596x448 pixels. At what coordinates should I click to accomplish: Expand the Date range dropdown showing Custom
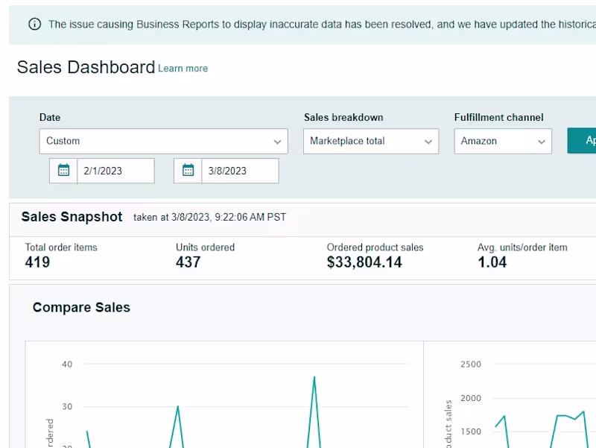(x=163, y=141)
